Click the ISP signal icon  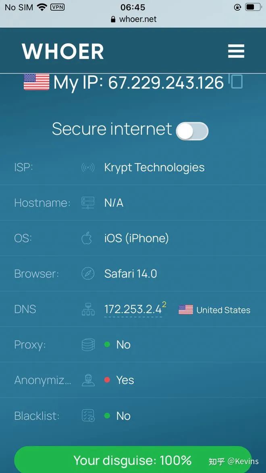pos(88,168)
